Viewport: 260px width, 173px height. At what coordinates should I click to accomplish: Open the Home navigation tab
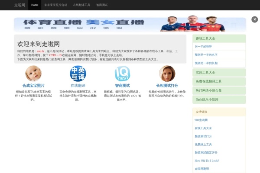point(35,5)
